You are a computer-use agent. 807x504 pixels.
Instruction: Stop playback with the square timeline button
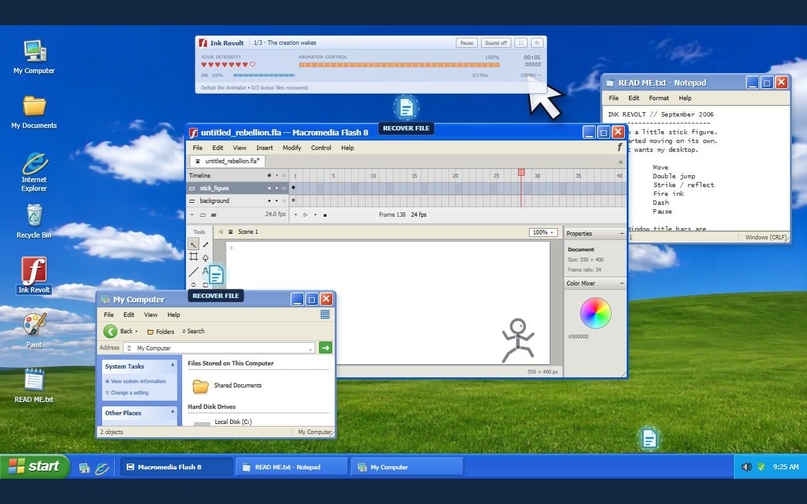(x=325, y=215)
